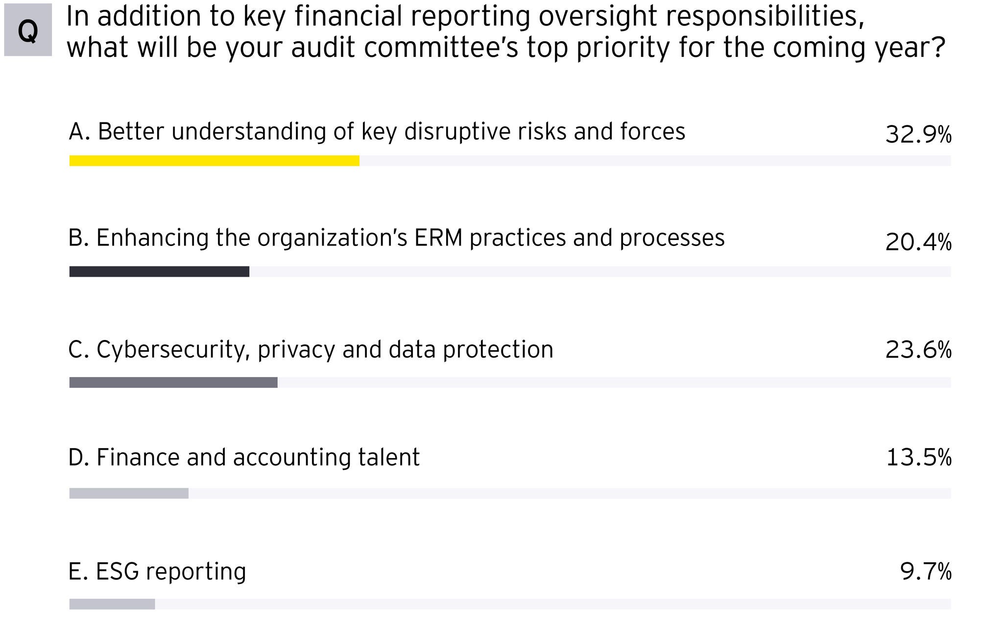Select option E ESG reporting
The height and width of the screenshot is (627, 1003).
click(x=157, y=572)
